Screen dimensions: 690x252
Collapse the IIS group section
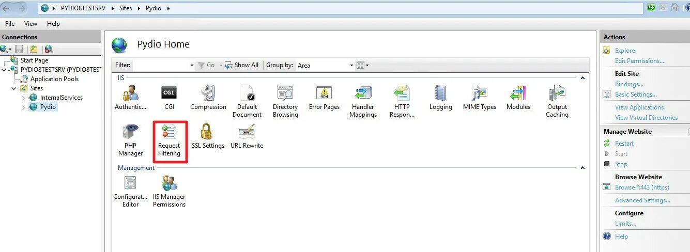(582, 78)
